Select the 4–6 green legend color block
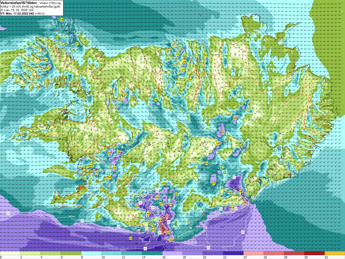345x259 pixels. [x=51, y=253]
